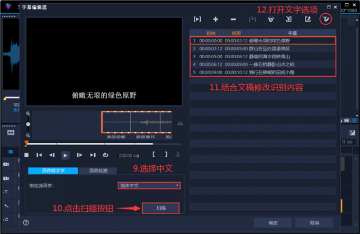Open the help question mark icon

click(26, 222)
